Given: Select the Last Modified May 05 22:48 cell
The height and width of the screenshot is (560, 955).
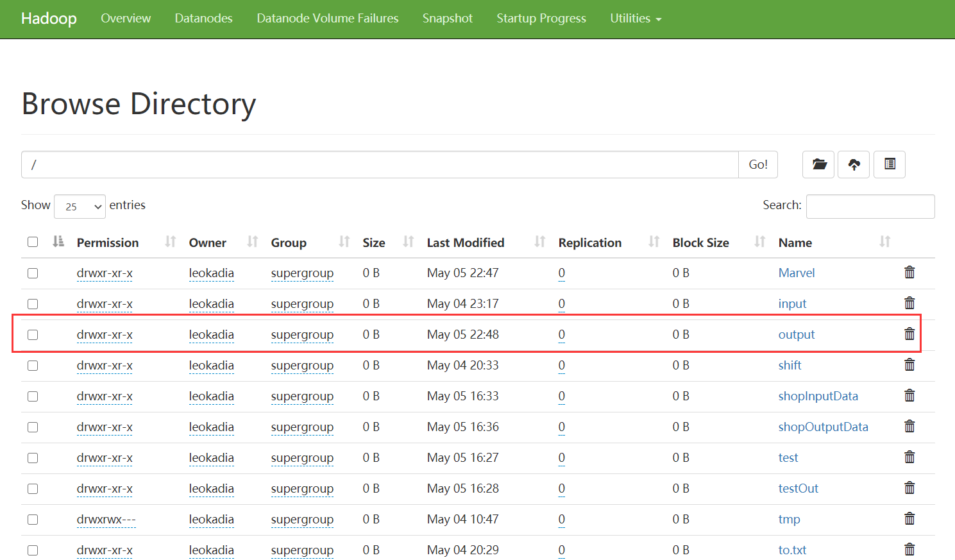Looking at the screenshot, I should point(463,334).
